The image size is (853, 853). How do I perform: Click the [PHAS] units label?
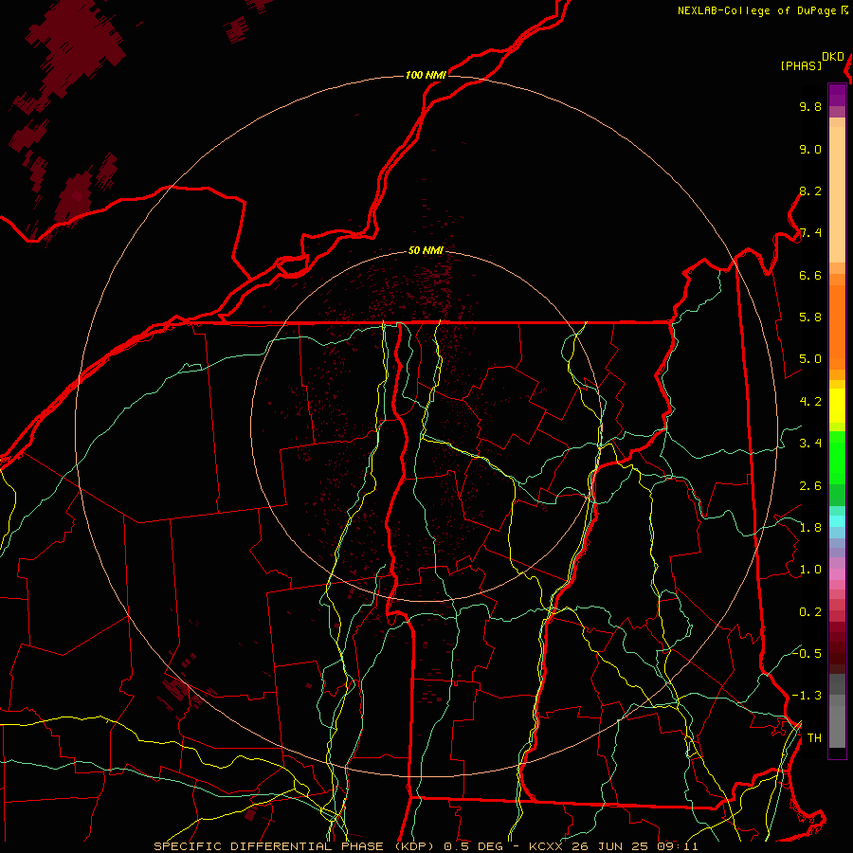[801, 65]
